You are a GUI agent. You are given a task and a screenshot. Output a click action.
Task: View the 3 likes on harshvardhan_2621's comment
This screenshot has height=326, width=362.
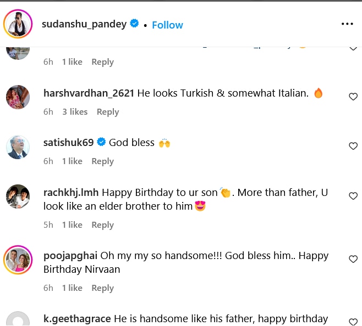(x=75, y=112)
